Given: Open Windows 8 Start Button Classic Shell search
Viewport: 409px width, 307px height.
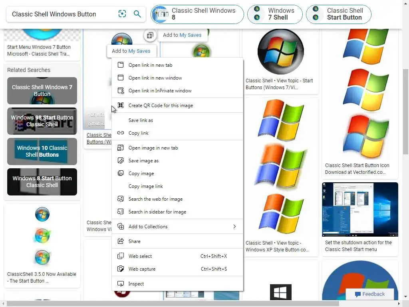Looking at the screenshot, I should [x=42, y=182].
